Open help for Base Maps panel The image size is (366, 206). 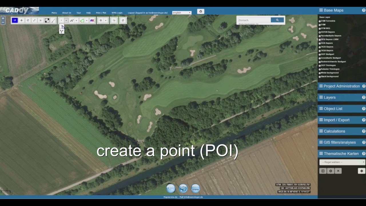pos(364,10)
